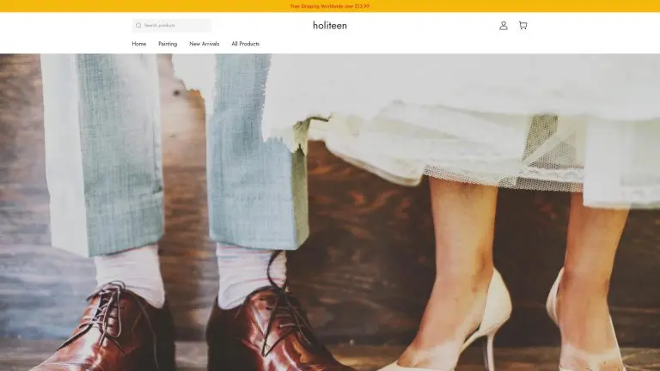Select New Arrivals in navigation
This screenshot has height=371, width=660.
205,44
